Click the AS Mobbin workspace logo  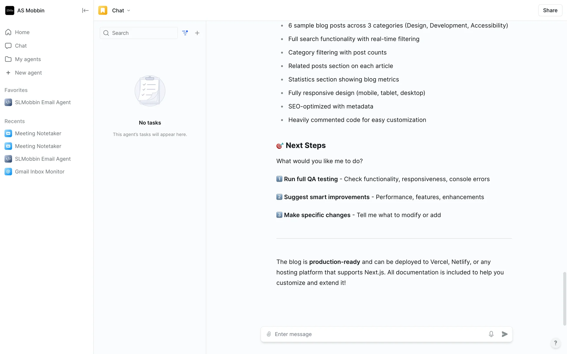pos(10,11)
